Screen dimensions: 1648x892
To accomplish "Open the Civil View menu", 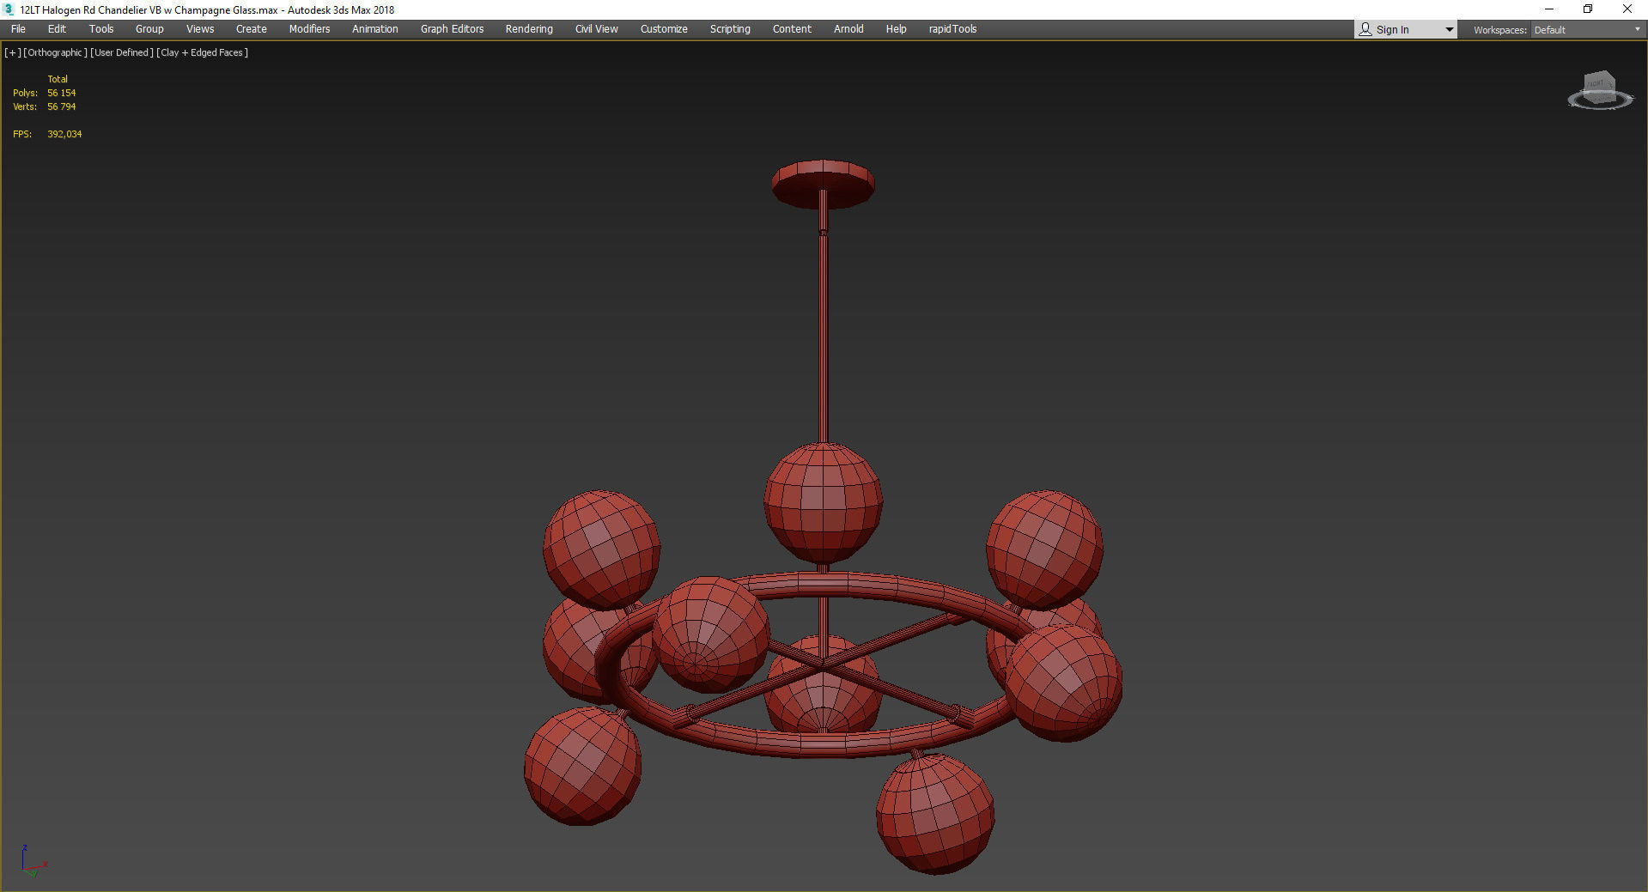I will (597, 29).
